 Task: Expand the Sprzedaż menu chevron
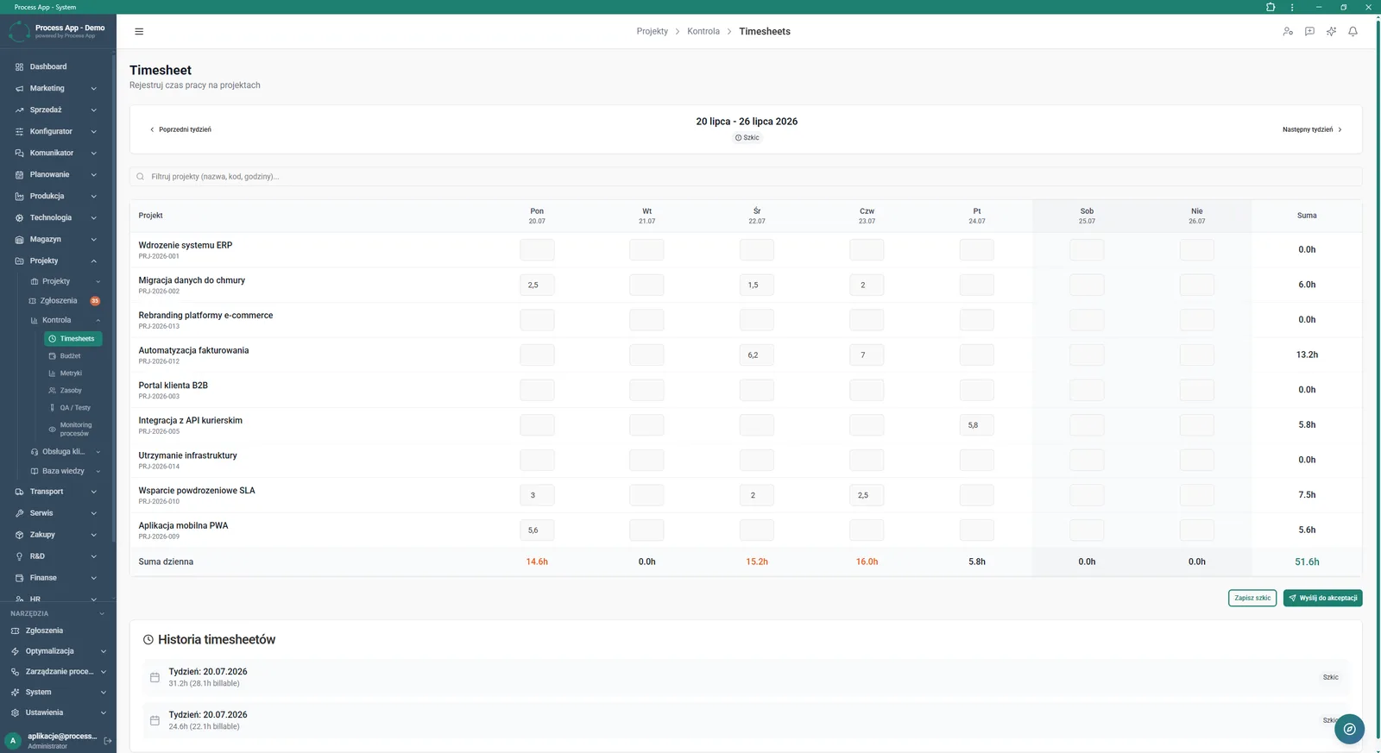pos(93,110)
